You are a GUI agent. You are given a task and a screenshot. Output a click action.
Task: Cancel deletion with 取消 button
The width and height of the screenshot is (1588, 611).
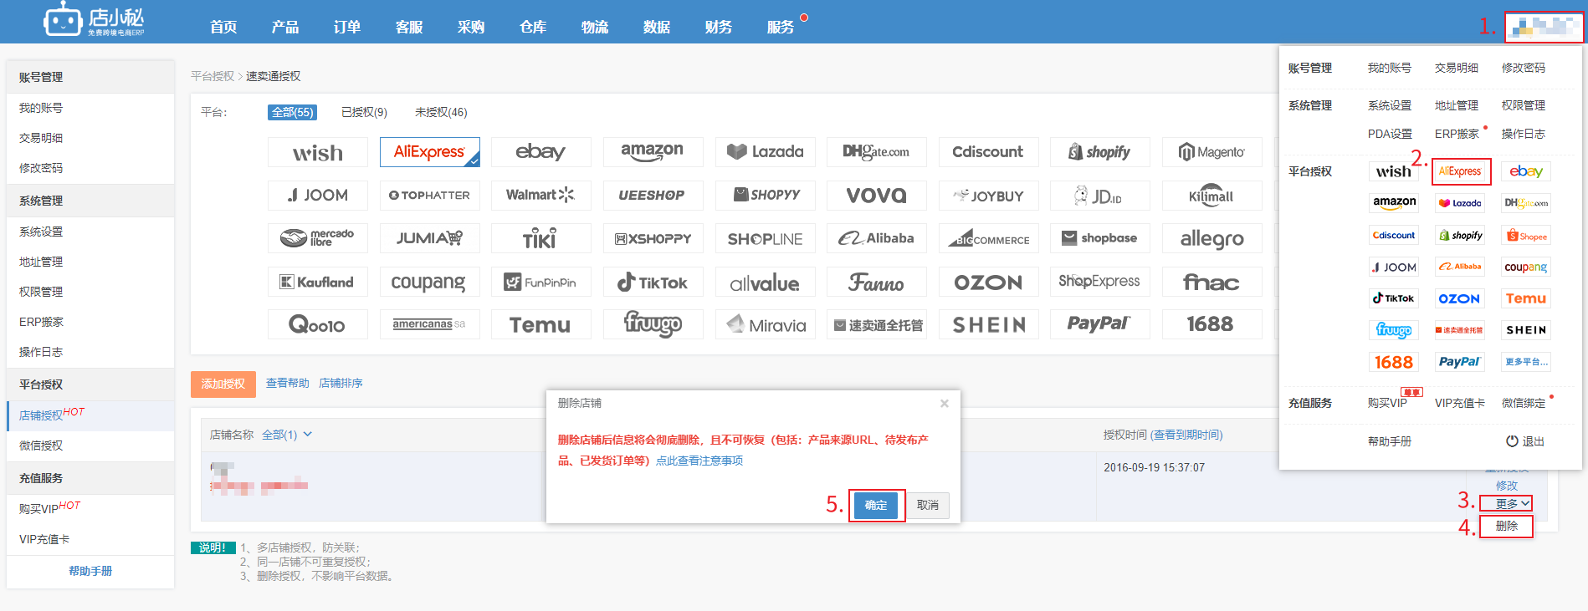tap(928, 505)
